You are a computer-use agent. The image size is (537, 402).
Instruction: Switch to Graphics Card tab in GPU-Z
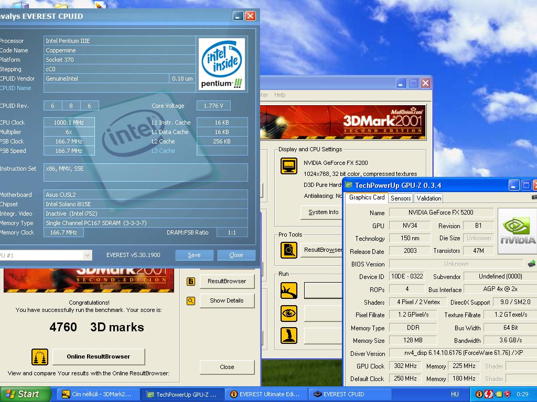367,197
